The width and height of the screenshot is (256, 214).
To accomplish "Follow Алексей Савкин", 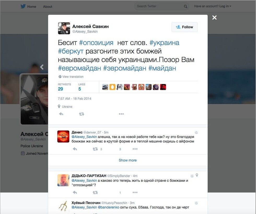I will (184, 27).
